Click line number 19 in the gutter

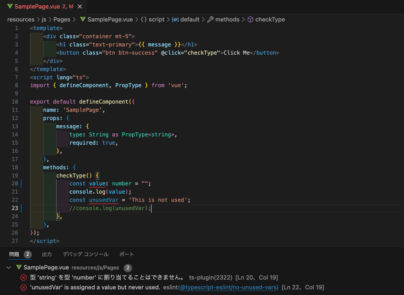tap(15, 175)
